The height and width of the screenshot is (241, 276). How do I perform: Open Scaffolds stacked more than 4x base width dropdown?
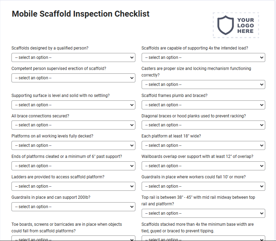coord(203,238)
